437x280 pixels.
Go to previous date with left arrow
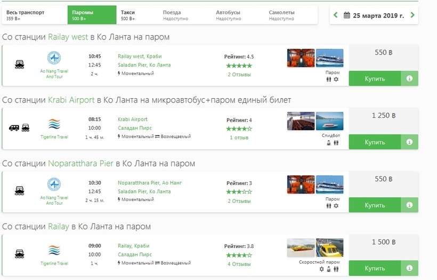click(336, 15)
